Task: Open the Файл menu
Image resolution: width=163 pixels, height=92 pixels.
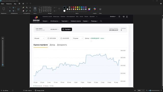Action: point(3,4)
